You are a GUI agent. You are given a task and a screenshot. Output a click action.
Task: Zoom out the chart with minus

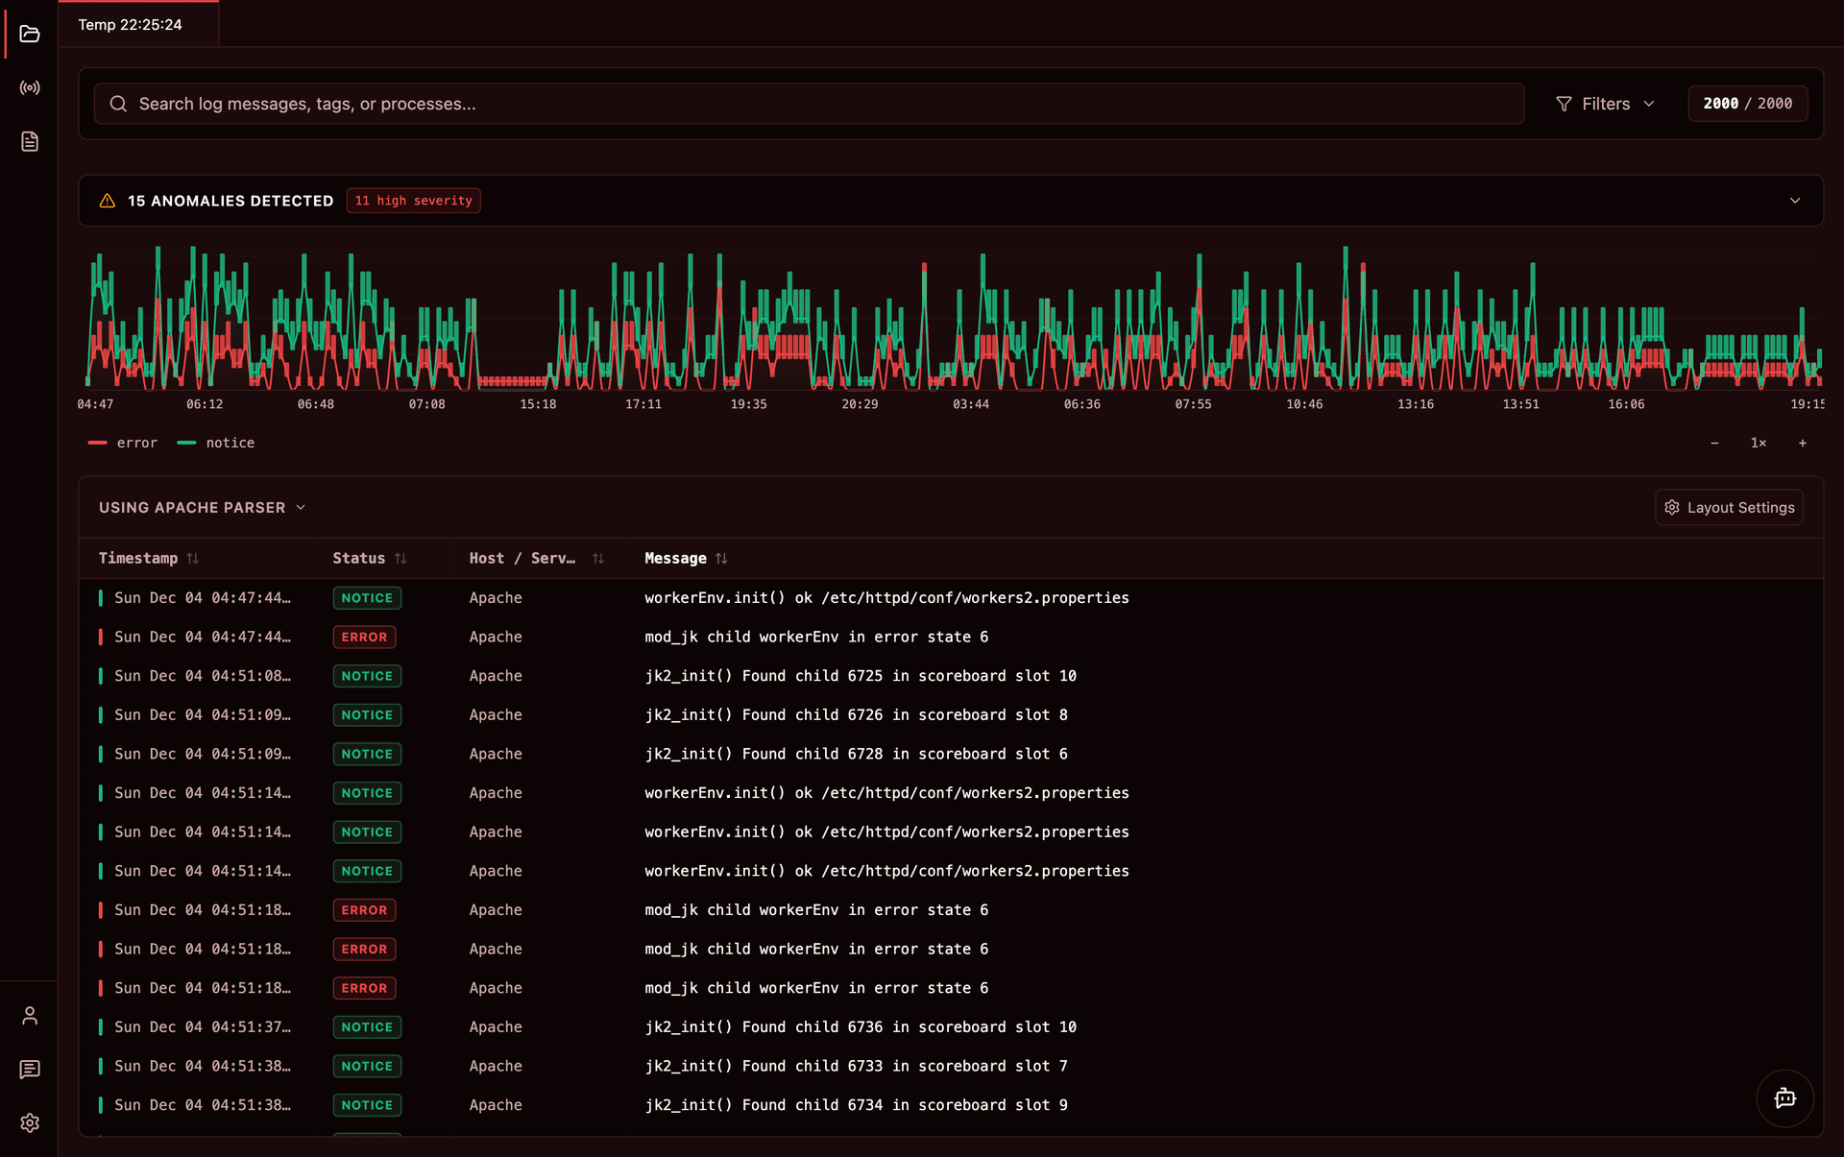click(x=1714, y=443)
